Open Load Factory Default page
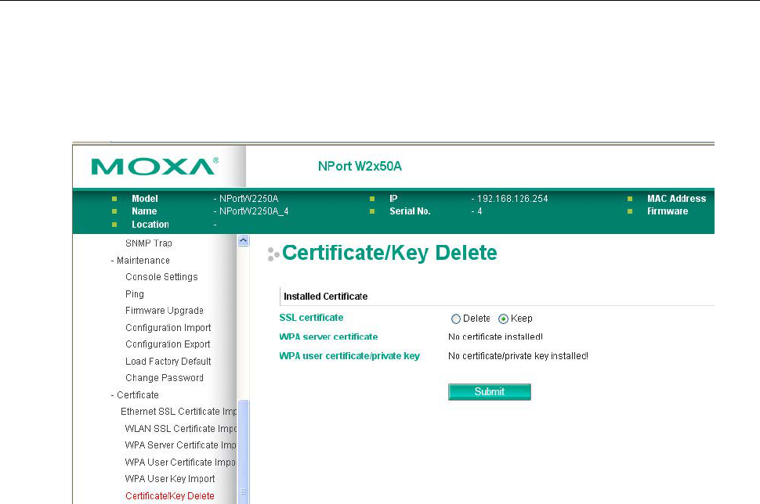 point(168,362)
